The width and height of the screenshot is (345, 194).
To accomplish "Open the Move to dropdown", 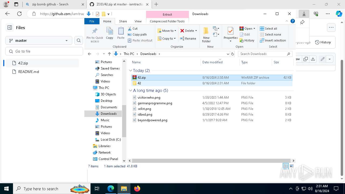I will 167,31.
